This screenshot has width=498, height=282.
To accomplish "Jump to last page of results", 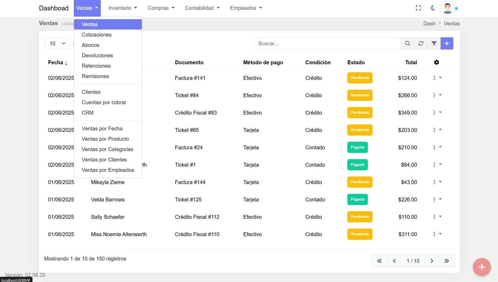I will coord(447,261).
